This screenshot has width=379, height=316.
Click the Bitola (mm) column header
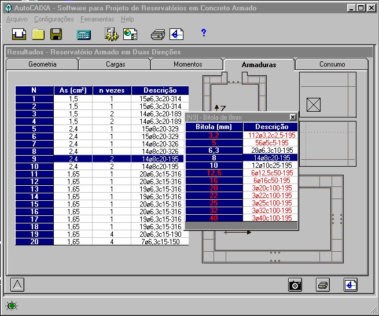(214, 127)
